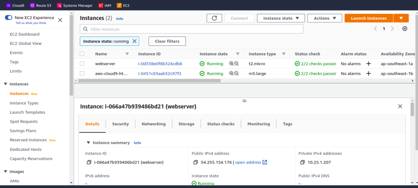This screenshot has width=418, height=188.
Task: Sort by Instance type column arrow
Action: tap(284, 54)
